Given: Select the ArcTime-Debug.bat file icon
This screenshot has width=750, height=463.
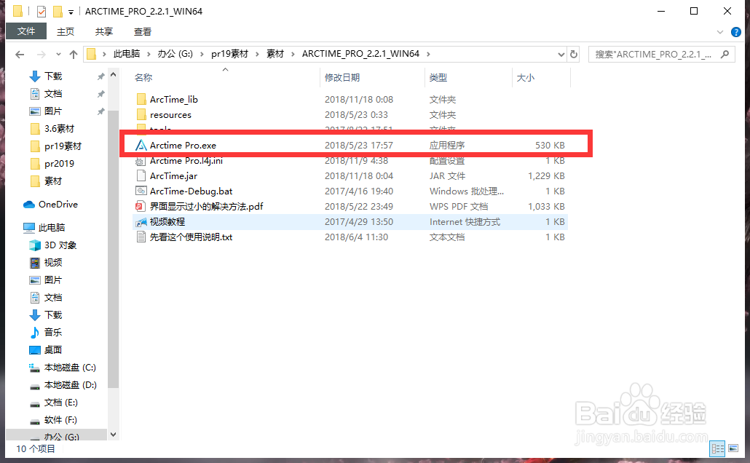Looking at the screenshot, I should (x=141, y=191).
